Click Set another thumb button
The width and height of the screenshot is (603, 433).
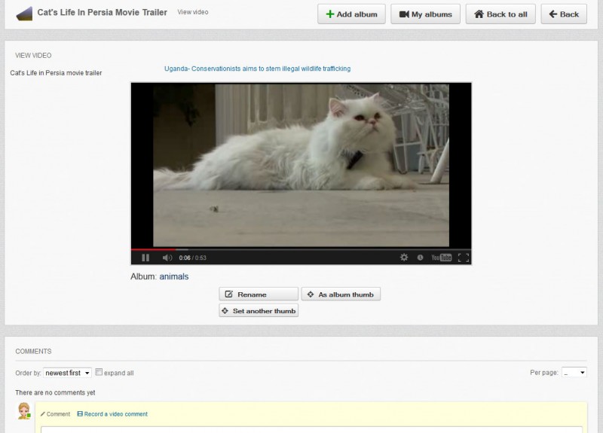(259, 311)
